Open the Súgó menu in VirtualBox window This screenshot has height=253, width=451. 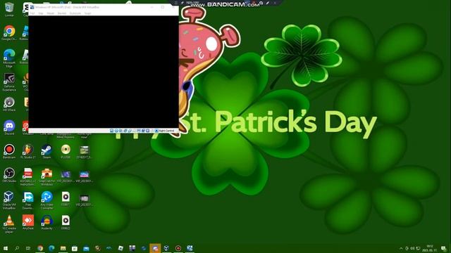[x=87, y=13]
